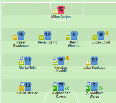Click the substitution arrows icon for Marko Tolić

click(22, 58)
